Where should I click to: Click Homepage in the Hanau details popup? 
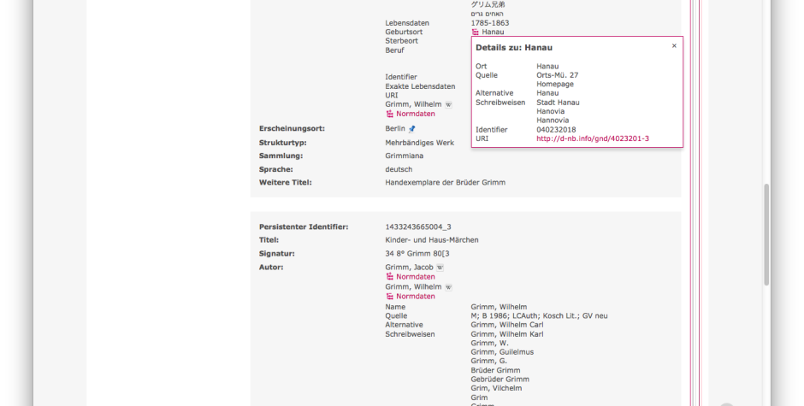pos(555,84)
